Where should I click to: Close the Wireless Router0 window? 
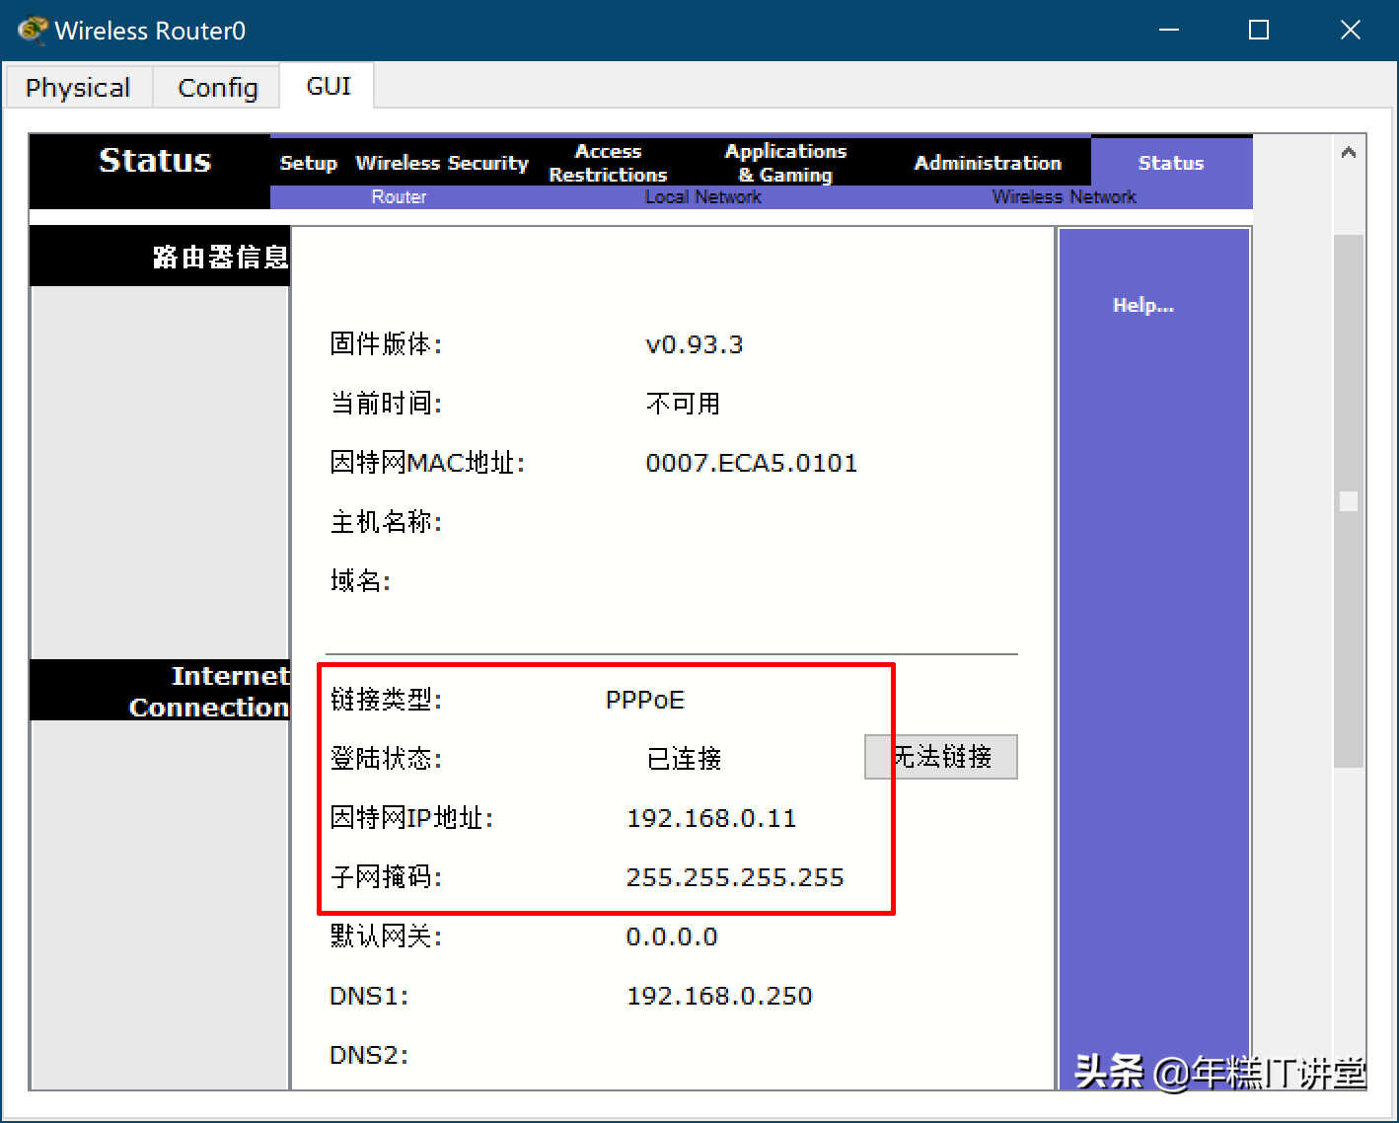click(x=1351, y=30)
